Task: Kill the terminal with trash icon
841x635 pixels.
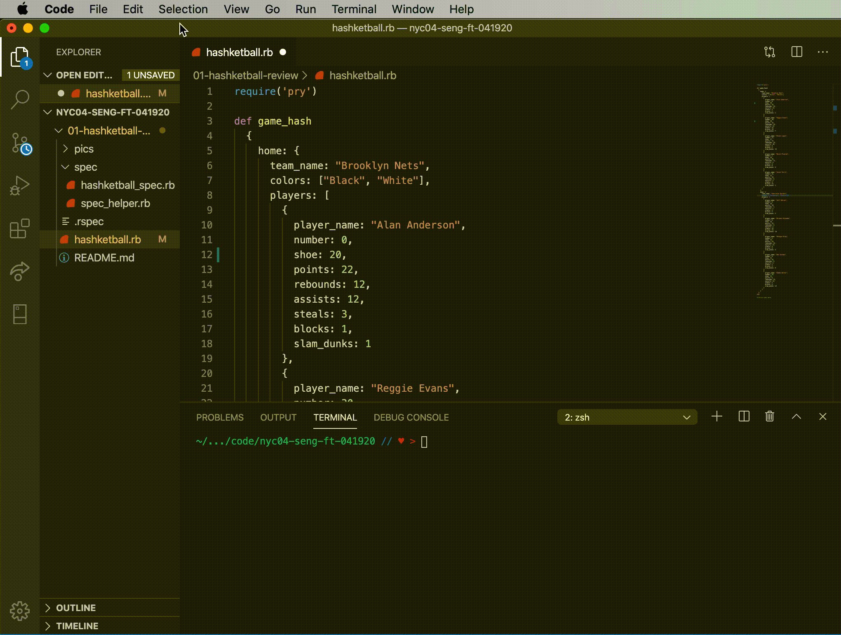Action: pos(770,416)
